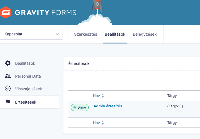
Task: Click the checkmark circle icon for Visszajelzések
Action: pyautogui.click(x=8, y=89)
